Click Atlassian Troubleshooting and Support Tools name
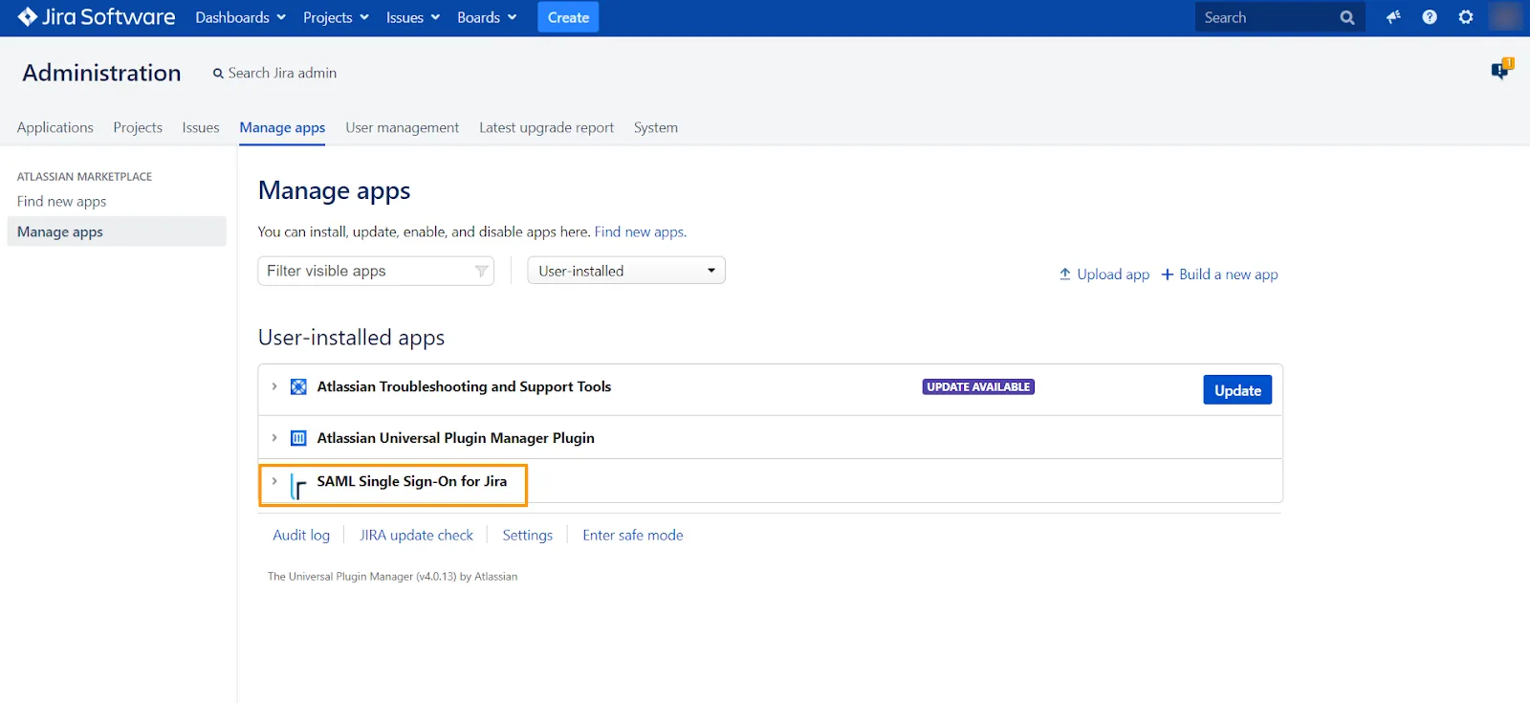 [x=464, y=386]
